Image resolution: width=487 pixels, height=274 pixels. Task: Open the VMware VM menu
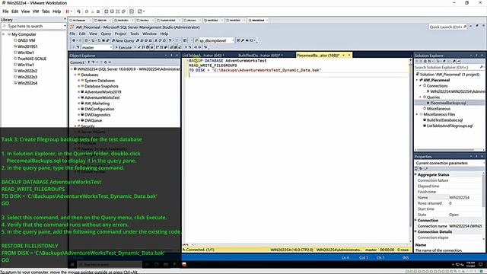pyautogui.click(x=36, y=11)
